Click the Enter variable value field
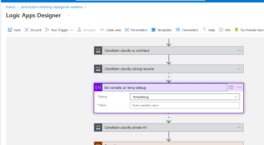Screen dimensions: 264x145 185,105
